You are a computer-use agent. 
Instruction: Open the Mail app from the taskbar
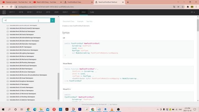(48, 109)
